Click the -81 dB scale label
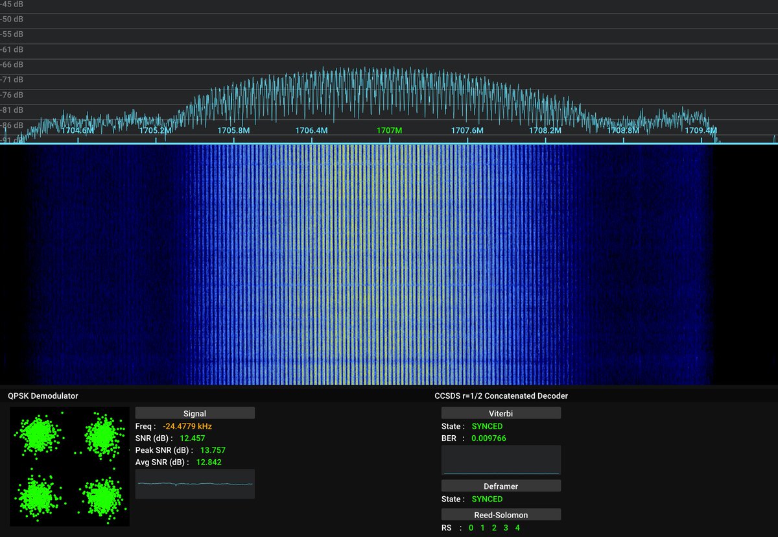Image resolution: width=778 pixels, height=537 pixels. (x=12, y=110)
